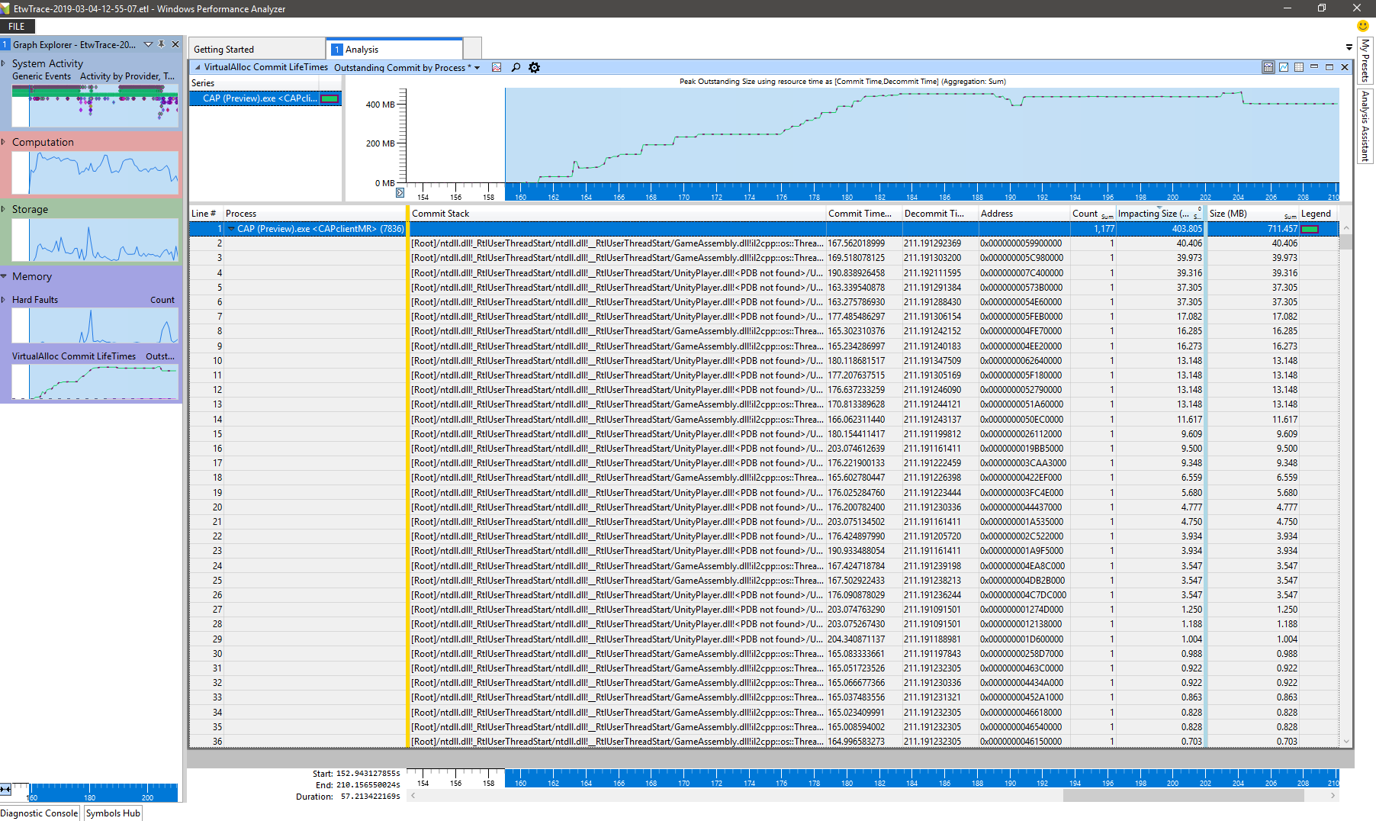Collapse the Memory section in Graph Explorer
The width and height of the screenshot is (1376, 821).
tap(5, 276)
